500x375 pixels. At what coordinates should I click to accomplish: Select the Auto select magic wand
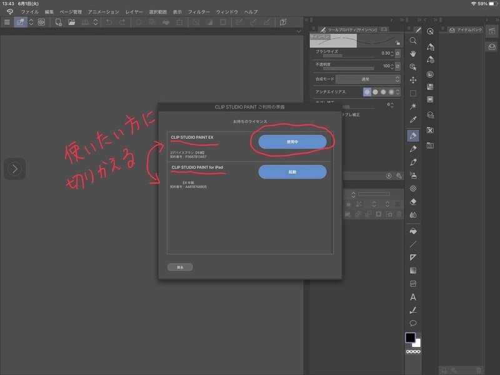[413, 106]
